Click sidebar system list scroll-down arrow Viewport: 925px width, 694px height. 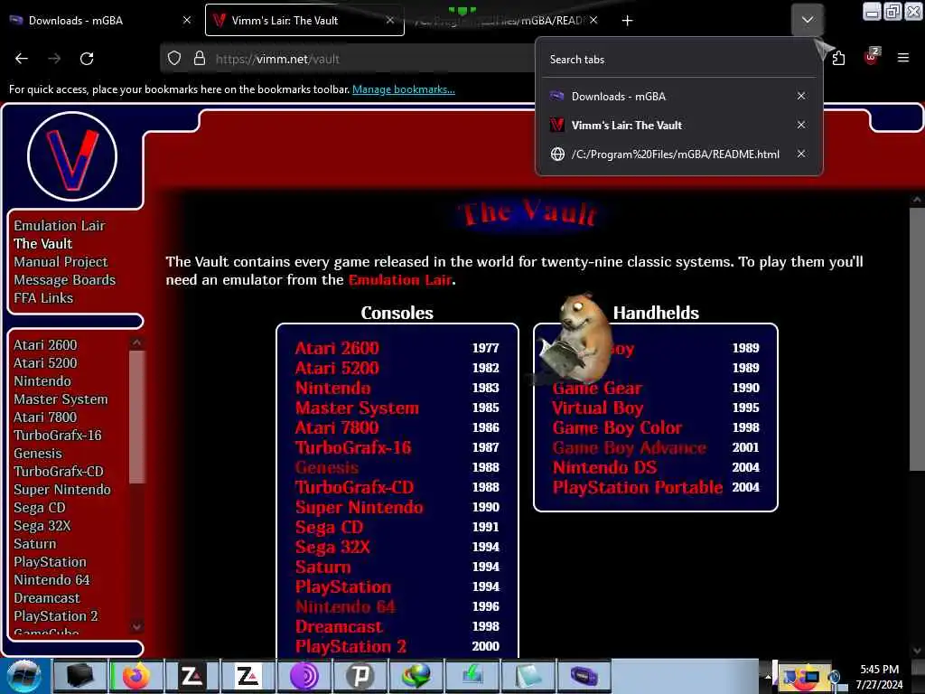coord(137,627)
